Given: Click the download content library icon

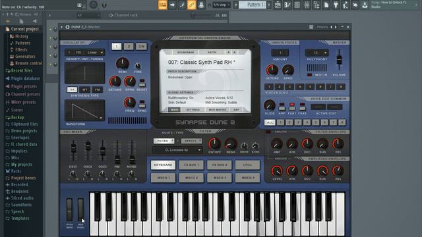Looking at the screenshot, I should point(365,5).
